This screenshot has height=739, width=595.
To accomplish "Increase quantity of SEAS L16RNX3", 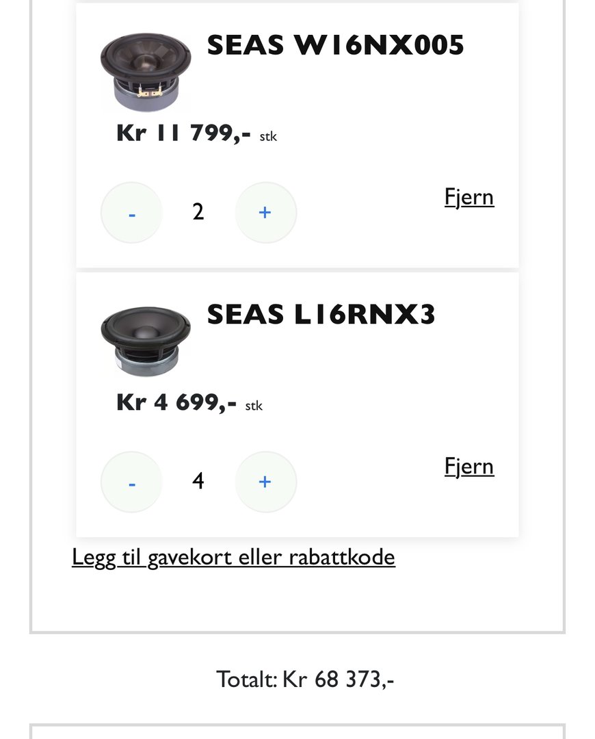I will (265, 482).
